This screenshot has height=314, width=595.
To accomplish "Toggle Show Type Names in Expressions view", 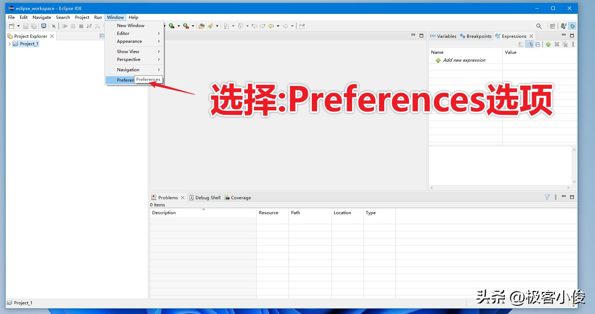I will pyautogui.click(x=521, y=45).
